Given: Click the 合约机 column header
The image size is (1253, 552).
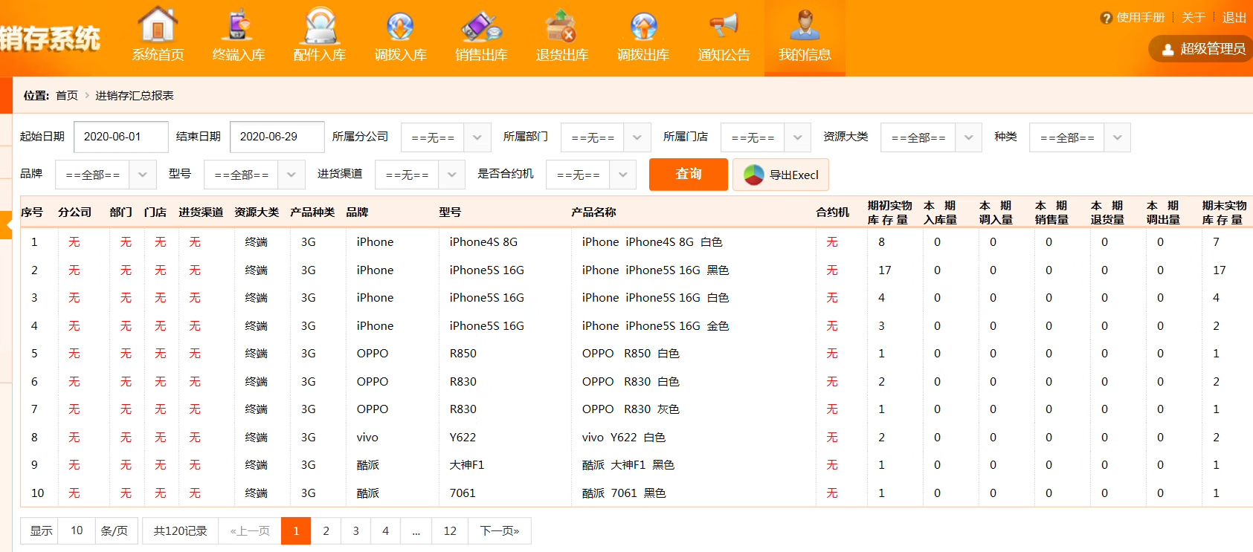Looking at the screenshot, I should [832, 212].
